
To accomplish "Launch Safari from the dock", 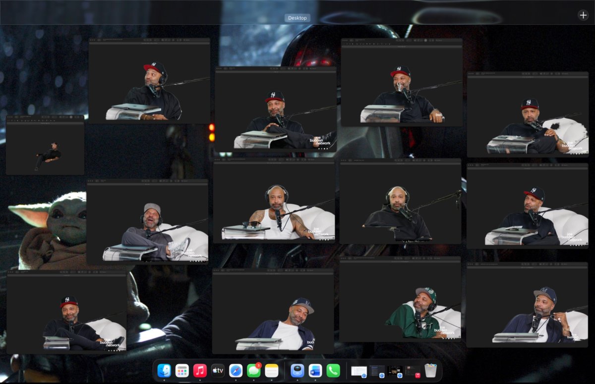I will [x=236, y=370].
